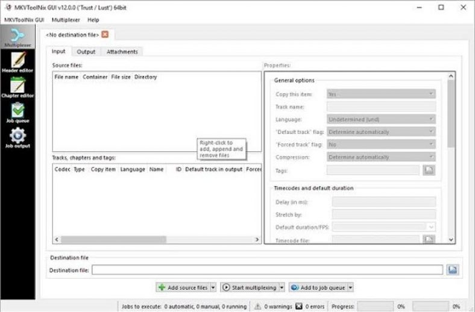Select the No destination file tab
The image size is (475, 312).
72,35
